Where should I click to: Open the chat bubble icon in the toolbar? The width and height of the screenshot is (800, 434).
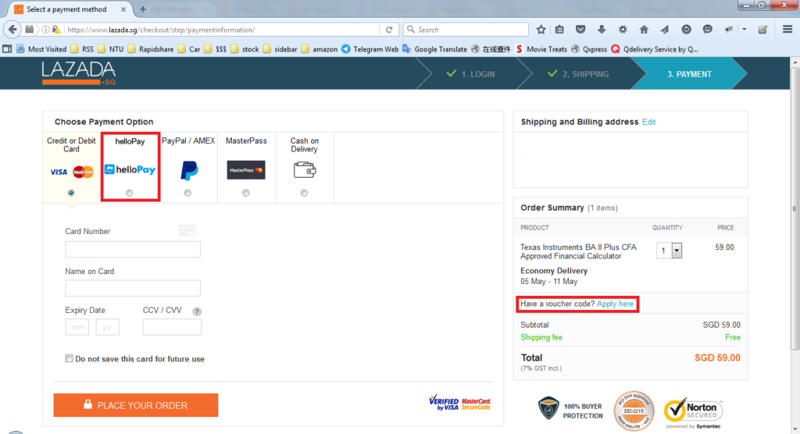(707, 30)
